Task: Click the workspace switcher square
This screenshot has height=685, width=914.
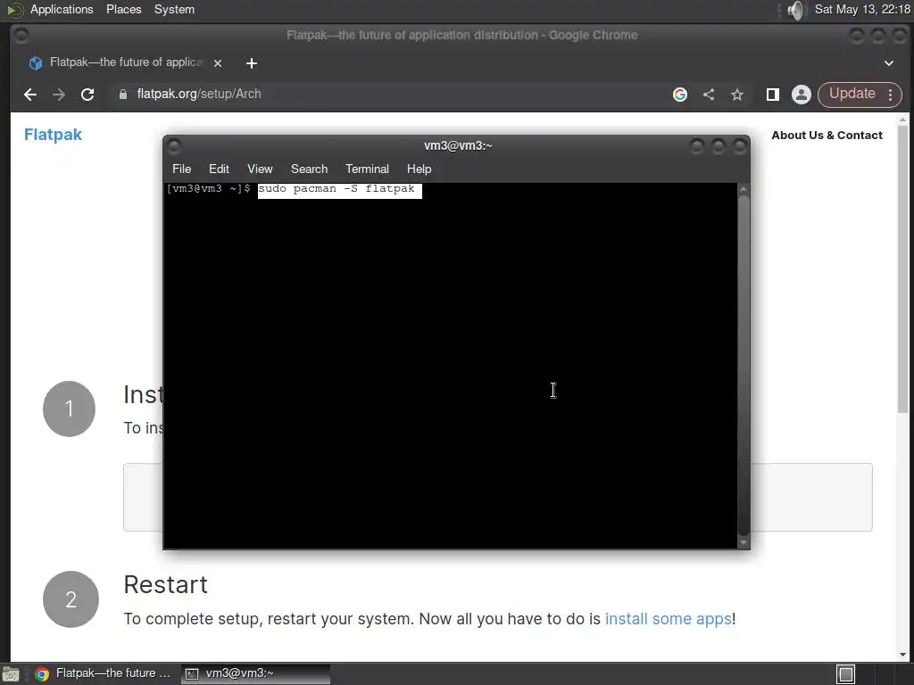Action: pyautogui.click(x=846, y=674)
